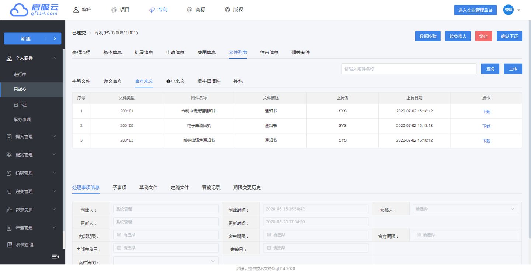Click the 项目 icon in top navigation
Viewport: 531px width, 271px height.
[114, 10]
